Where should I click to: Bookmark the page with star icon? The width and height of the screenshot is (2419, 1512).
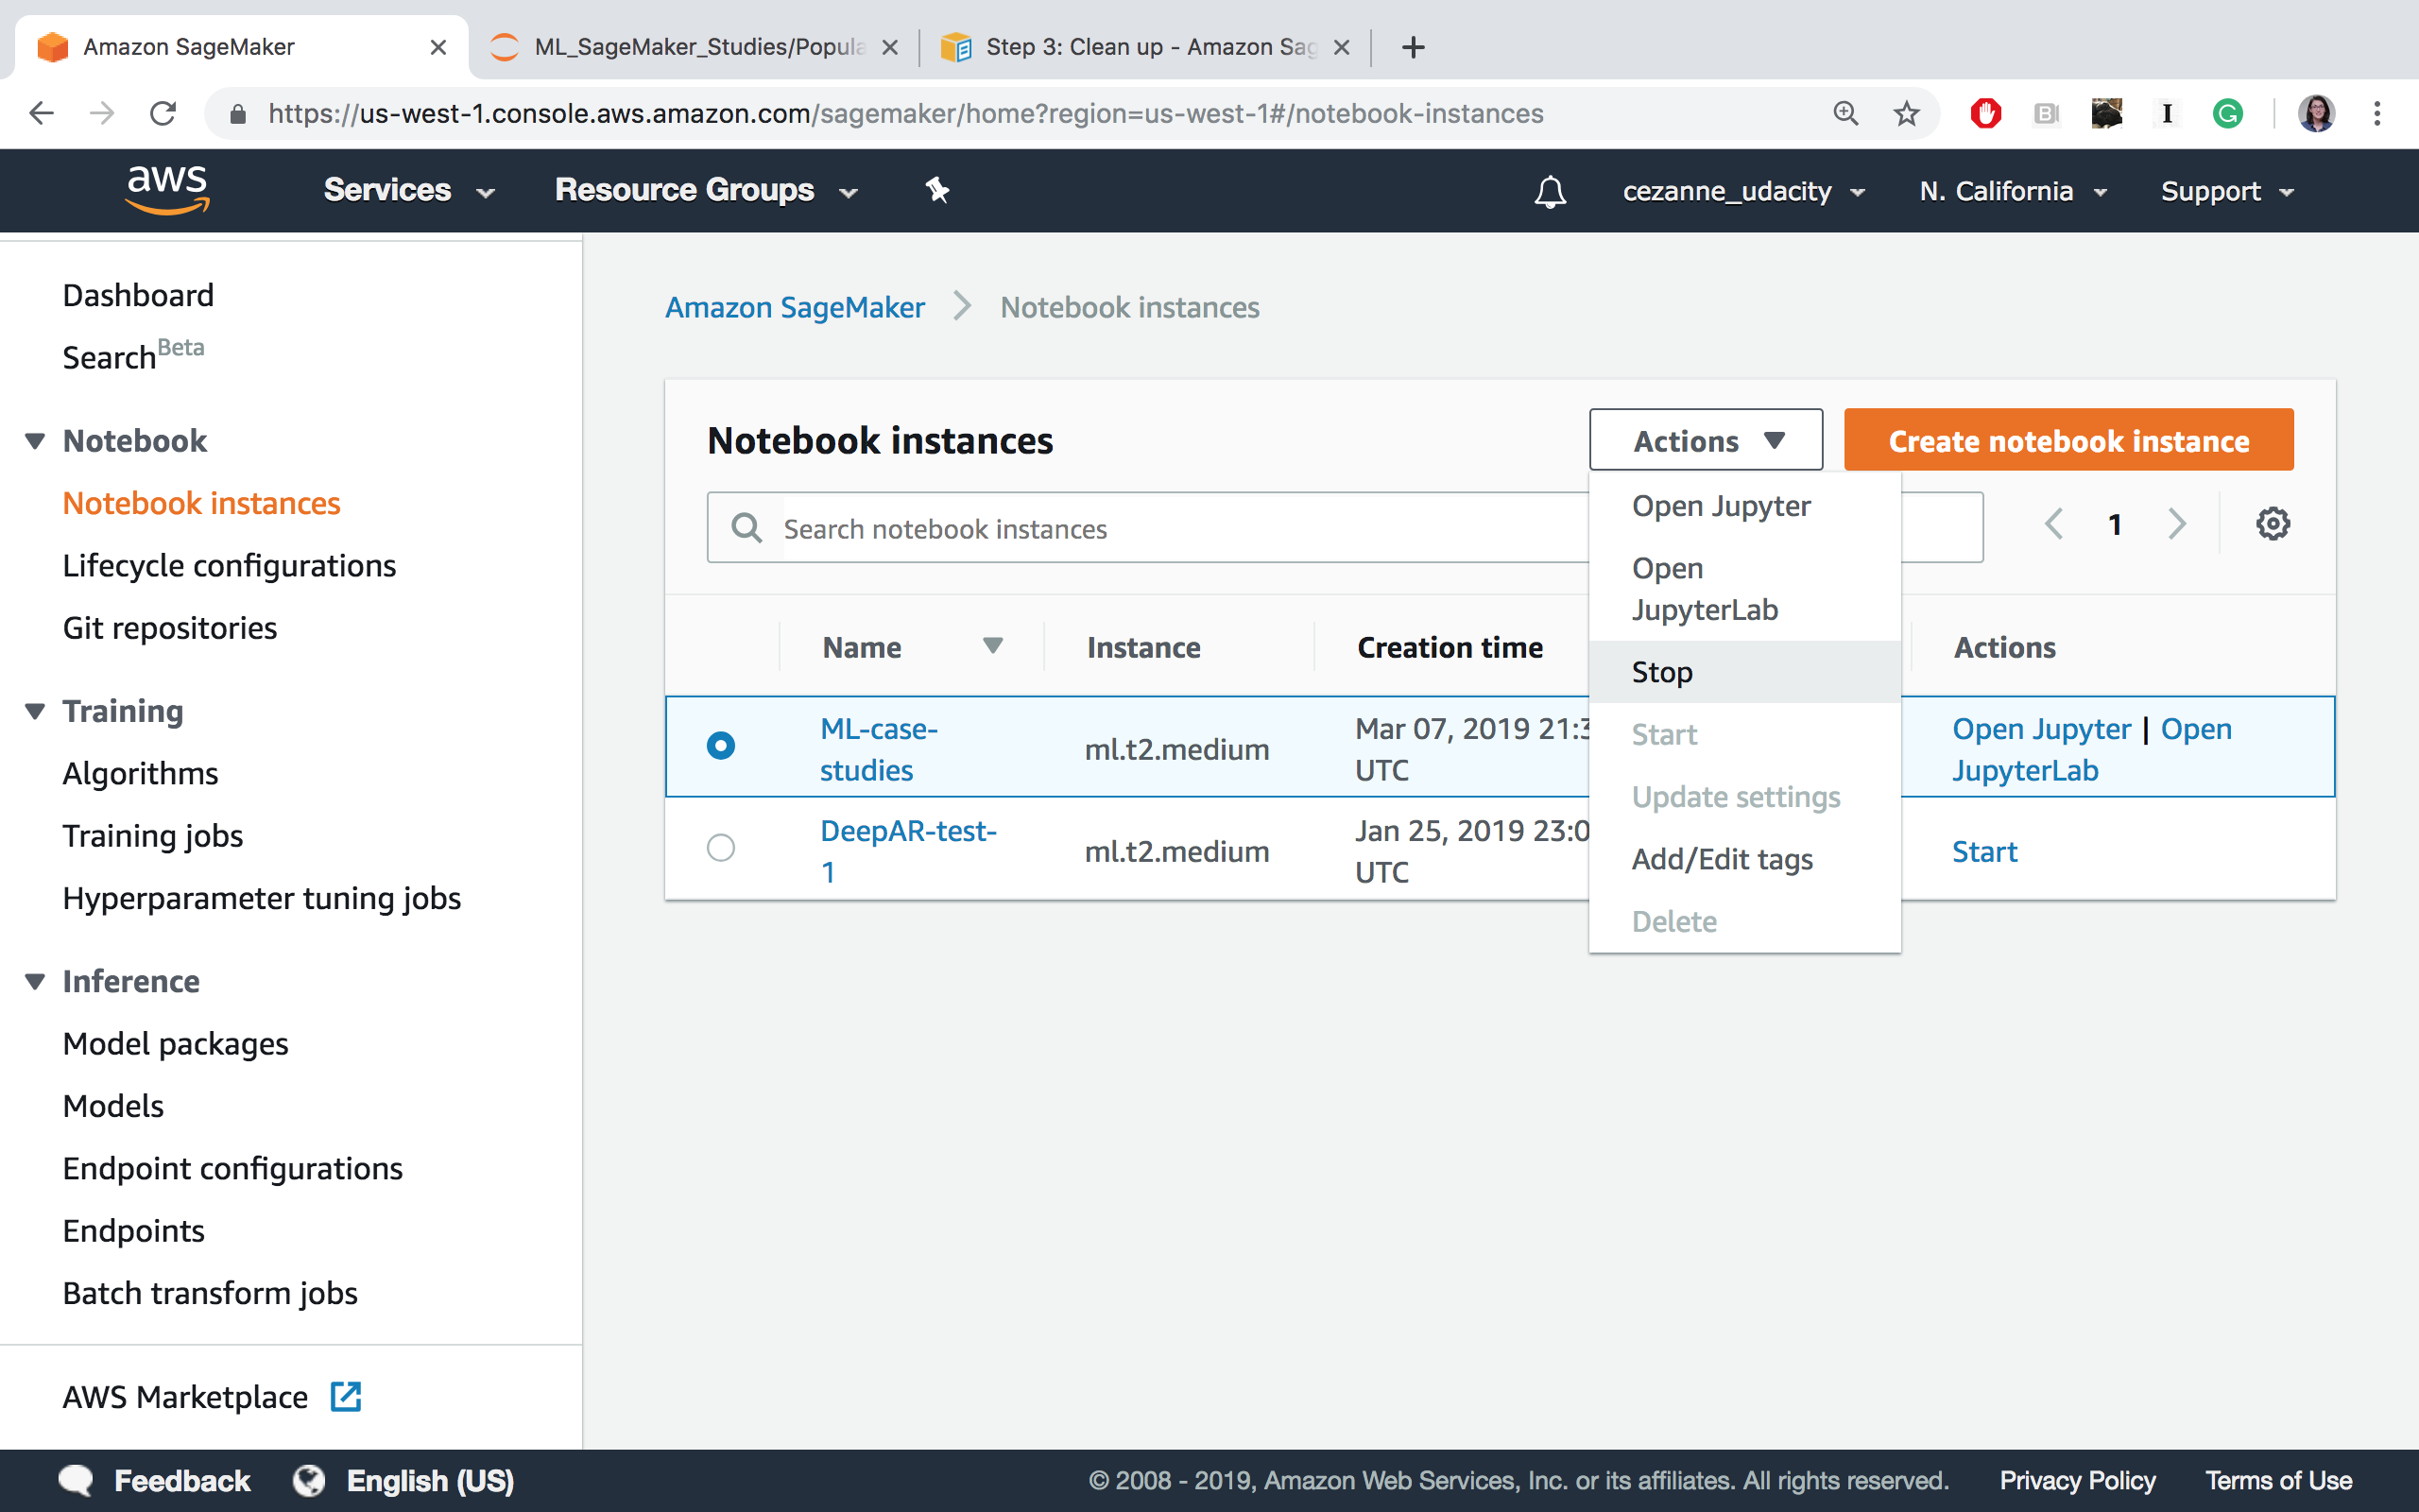pyautogui.click(x=1906, y=113)
